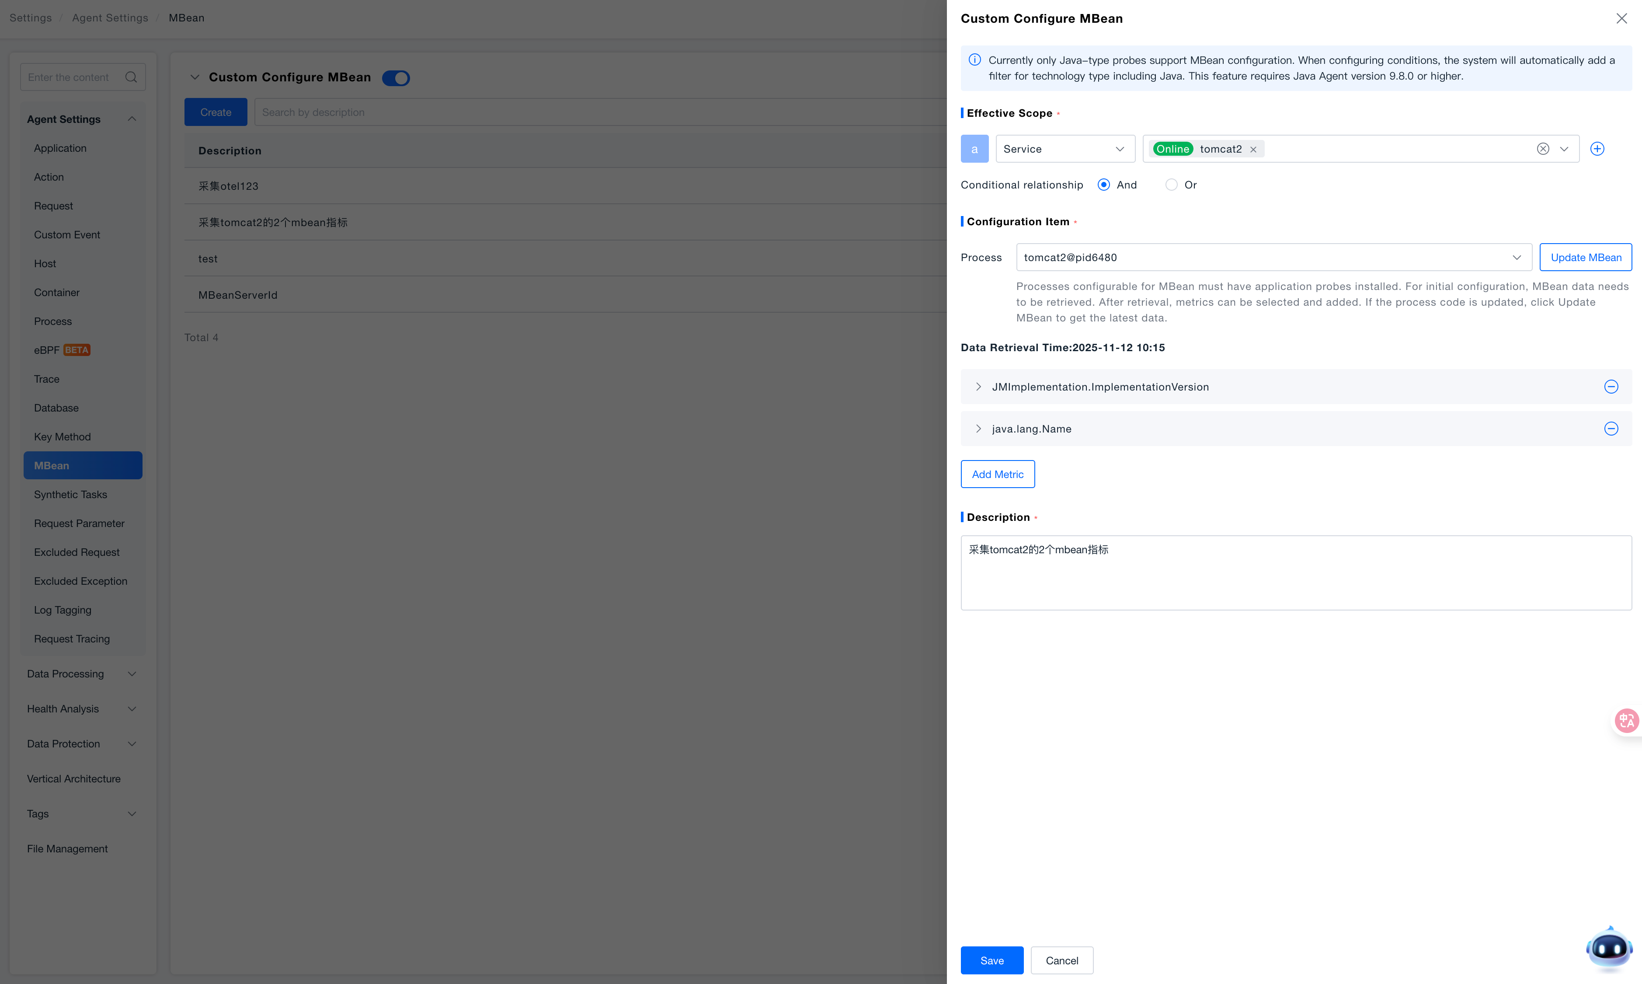Click the Description text area
This screenshot has height=984, width=1642.
point(1295,572)
